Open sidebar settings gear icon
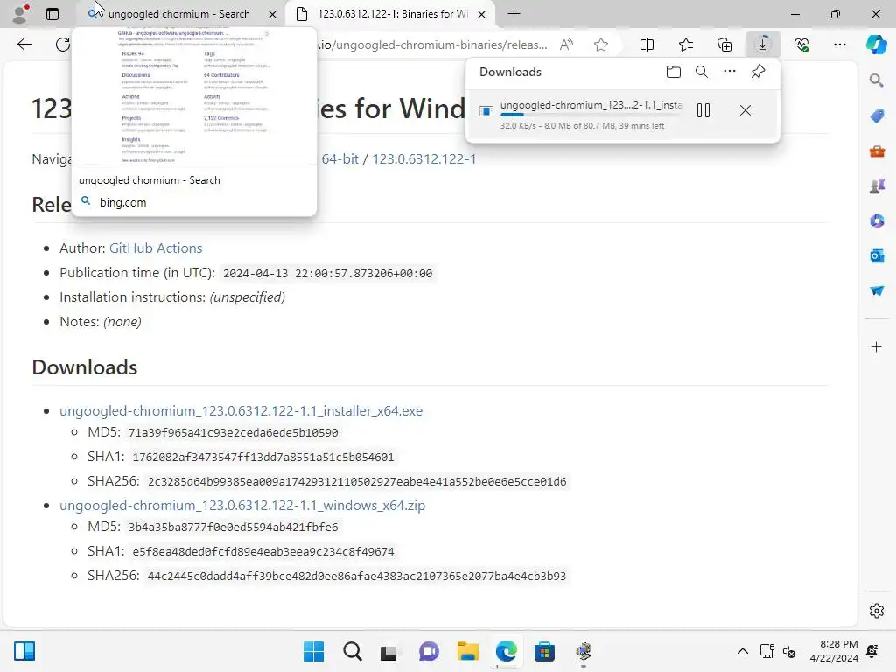The width and height of the screenshot is (896, 672). pos(876,611)
